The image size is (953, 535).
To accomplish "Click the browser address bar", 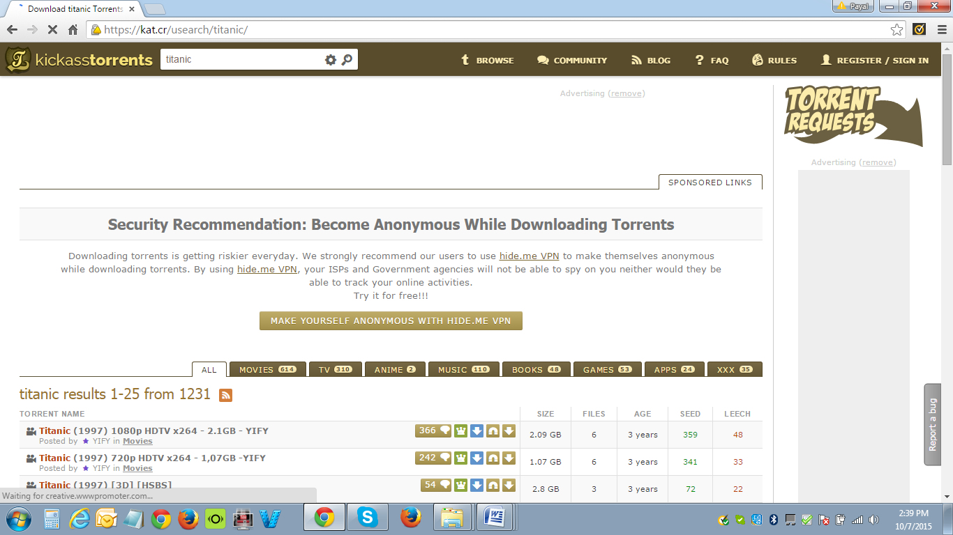I will coord(495,30).
